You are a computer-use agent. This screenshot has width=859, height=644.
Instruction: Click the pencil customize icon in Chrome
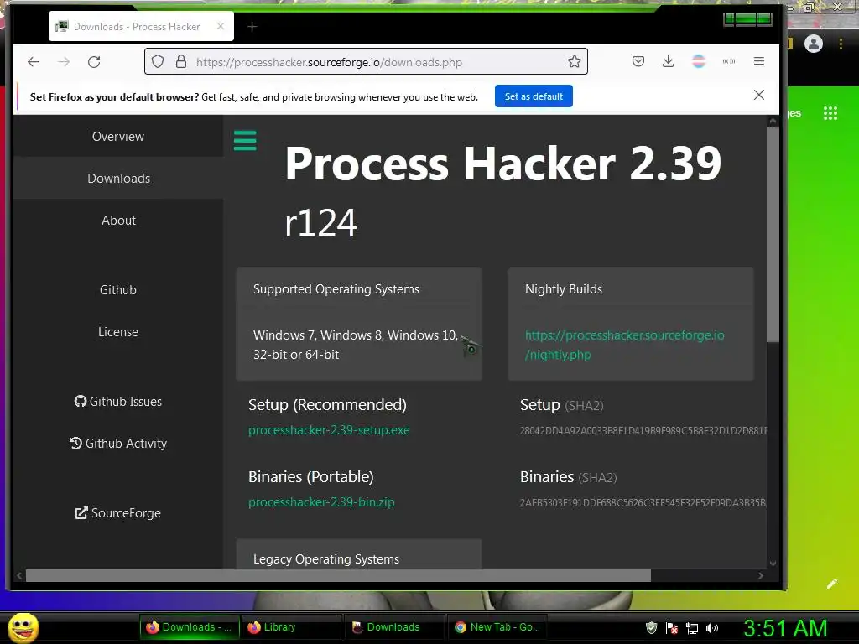tap(832, 584)
